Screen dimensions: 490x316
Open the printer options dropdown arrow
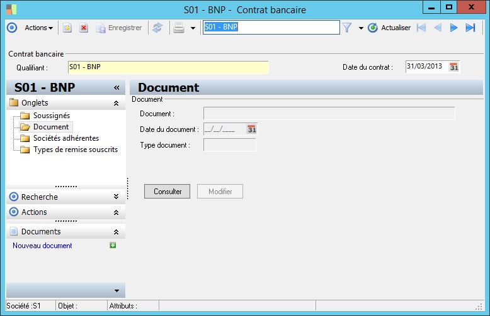tap(193, 28)
